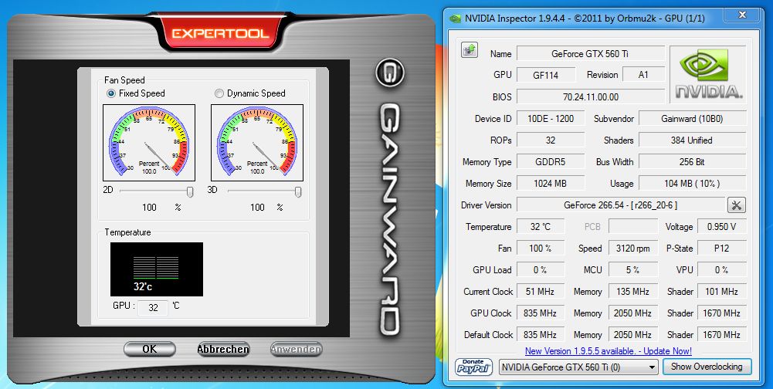The height and width of the screenshot is (389, 773).
Task: Click the Device ID field 10DE - 1200
Action: (550, 118)
